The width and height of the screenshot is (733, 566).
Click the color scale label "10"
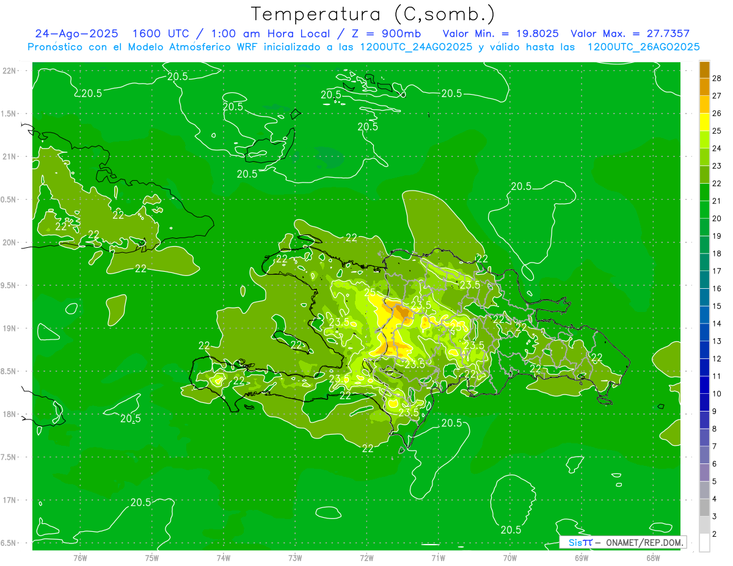pyautogui.click(x=717, y=394)
